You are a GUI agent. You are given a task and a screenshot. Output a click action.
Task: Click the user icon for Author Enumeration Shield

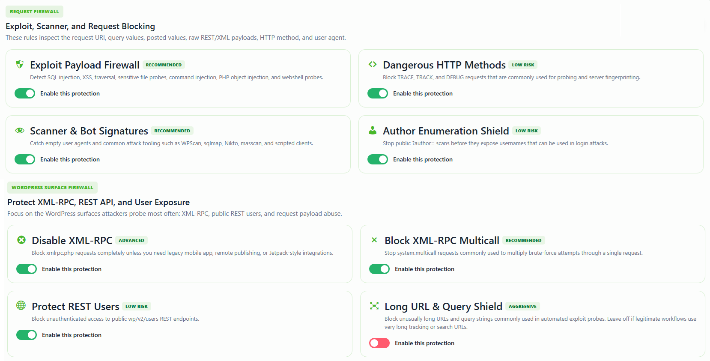(x=373, y=130)
